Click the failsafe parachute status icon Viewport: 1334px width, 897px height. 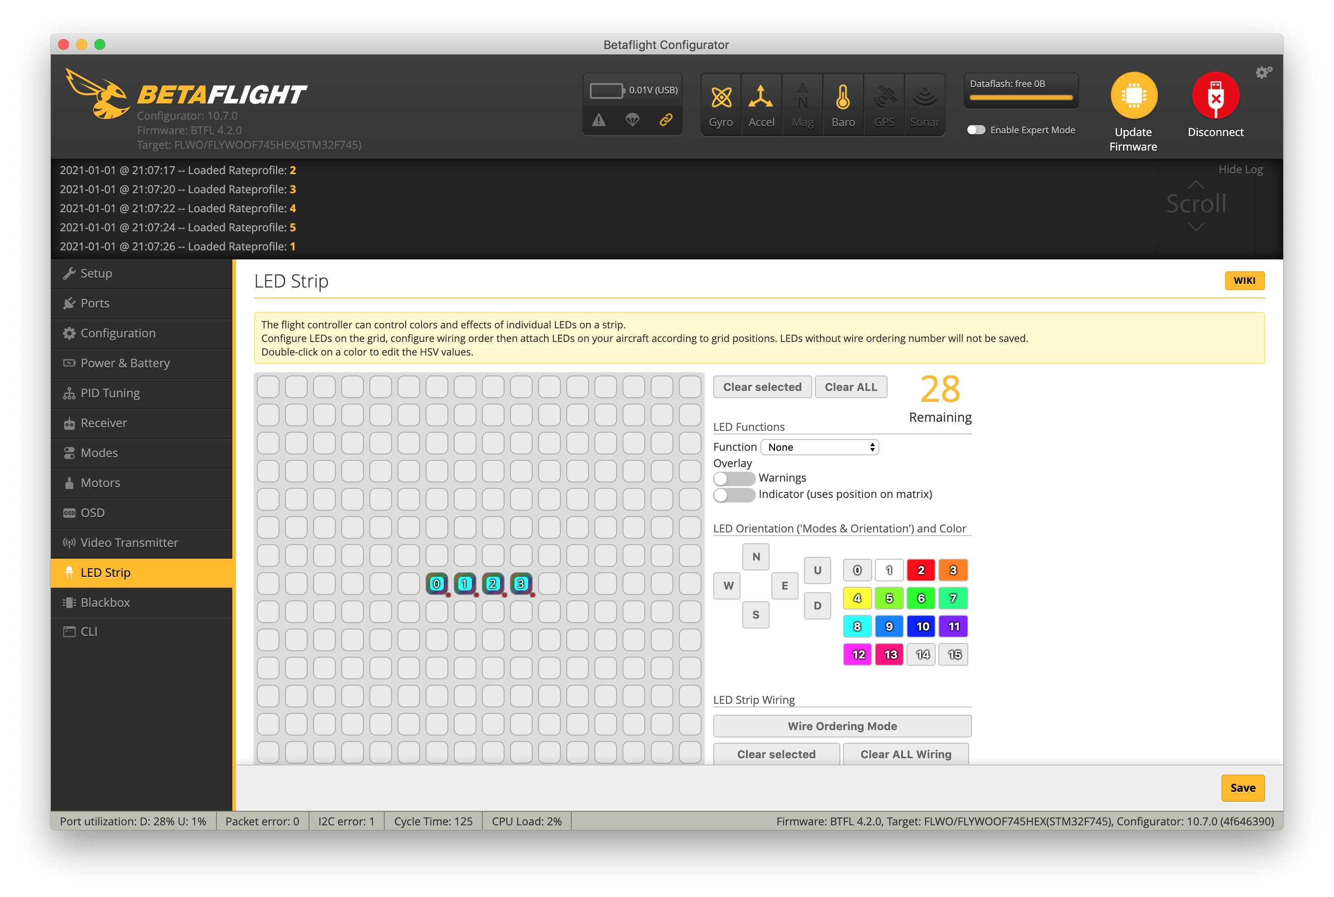(x=633, y=120)
